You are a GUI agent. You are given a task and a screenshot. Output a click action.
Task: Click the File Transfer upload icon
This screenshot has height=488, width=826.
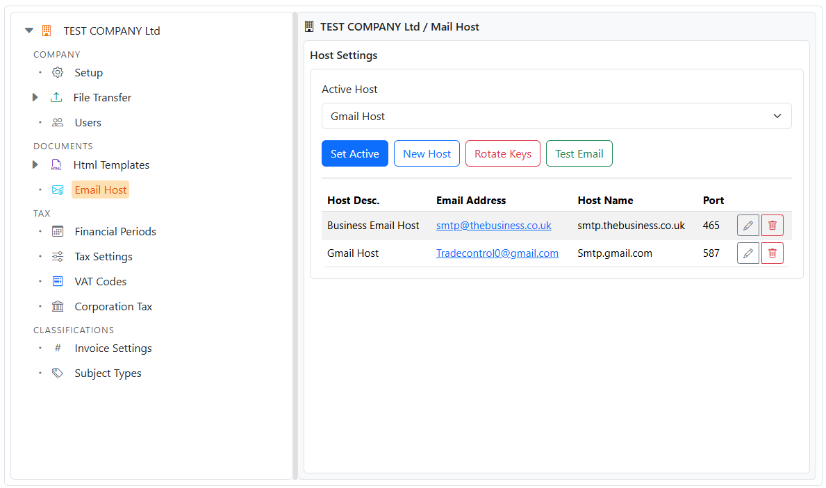56,97
